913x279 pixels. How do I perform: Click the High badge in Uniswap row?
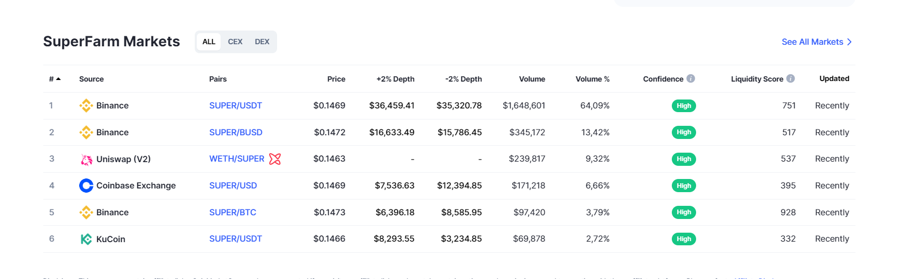pyautogui.click(x=684, y=159)
